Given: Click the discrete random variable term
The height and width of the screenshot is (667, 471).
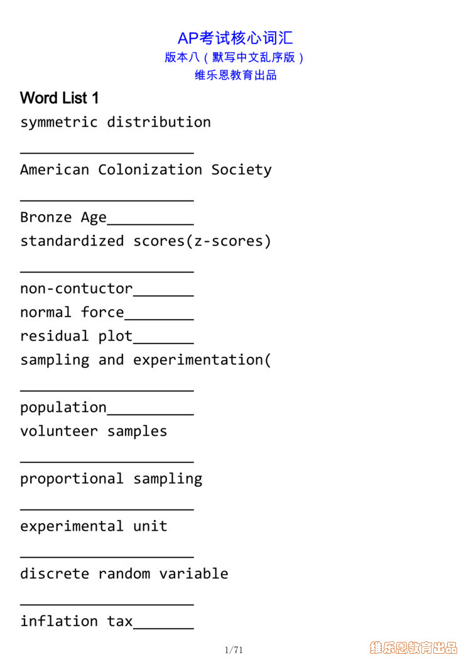Looking at the screenshot, I should (124, 573).
